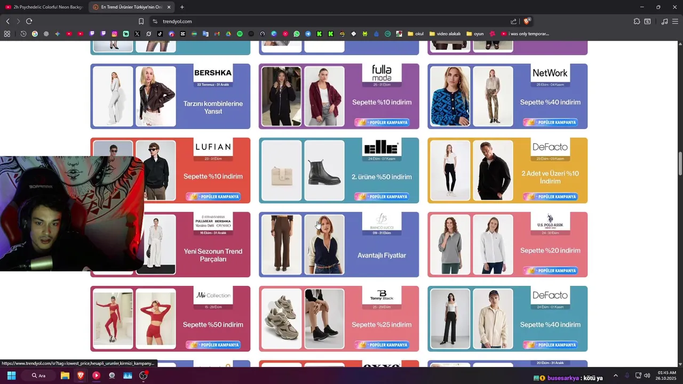Click the Bershka leather jacket model thumbnail
The width and height of the screenshot is (683, 384).
[155, 96]
